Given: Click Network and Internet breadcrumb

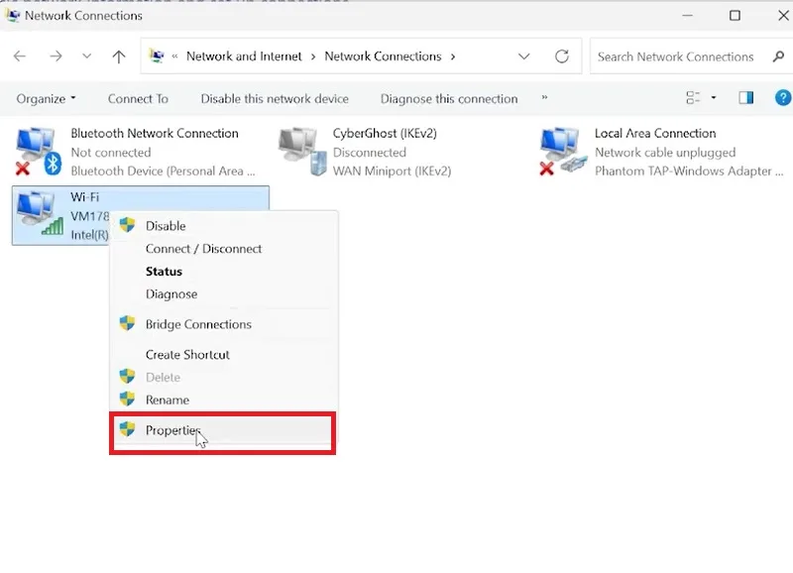Looking at the screenshot, I should click(x=244, y=57).
